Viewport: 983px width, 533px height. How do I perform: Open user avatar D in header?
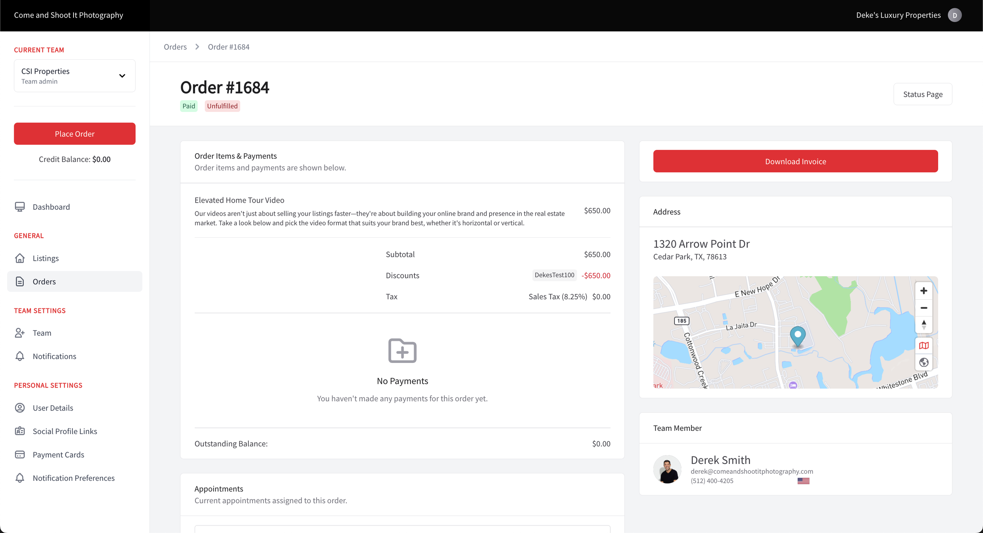click(954, 15)
